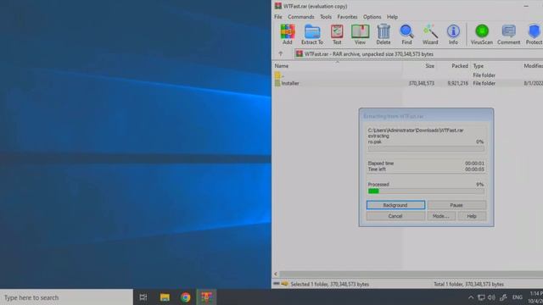Click the Windows search box

tap(66, 297)
